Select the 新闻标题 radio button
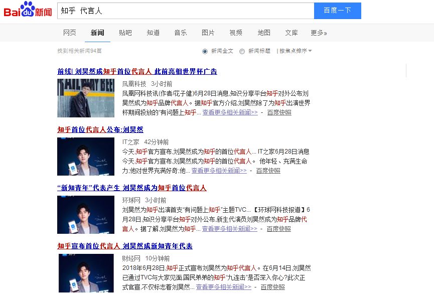 tap(242, 51)
